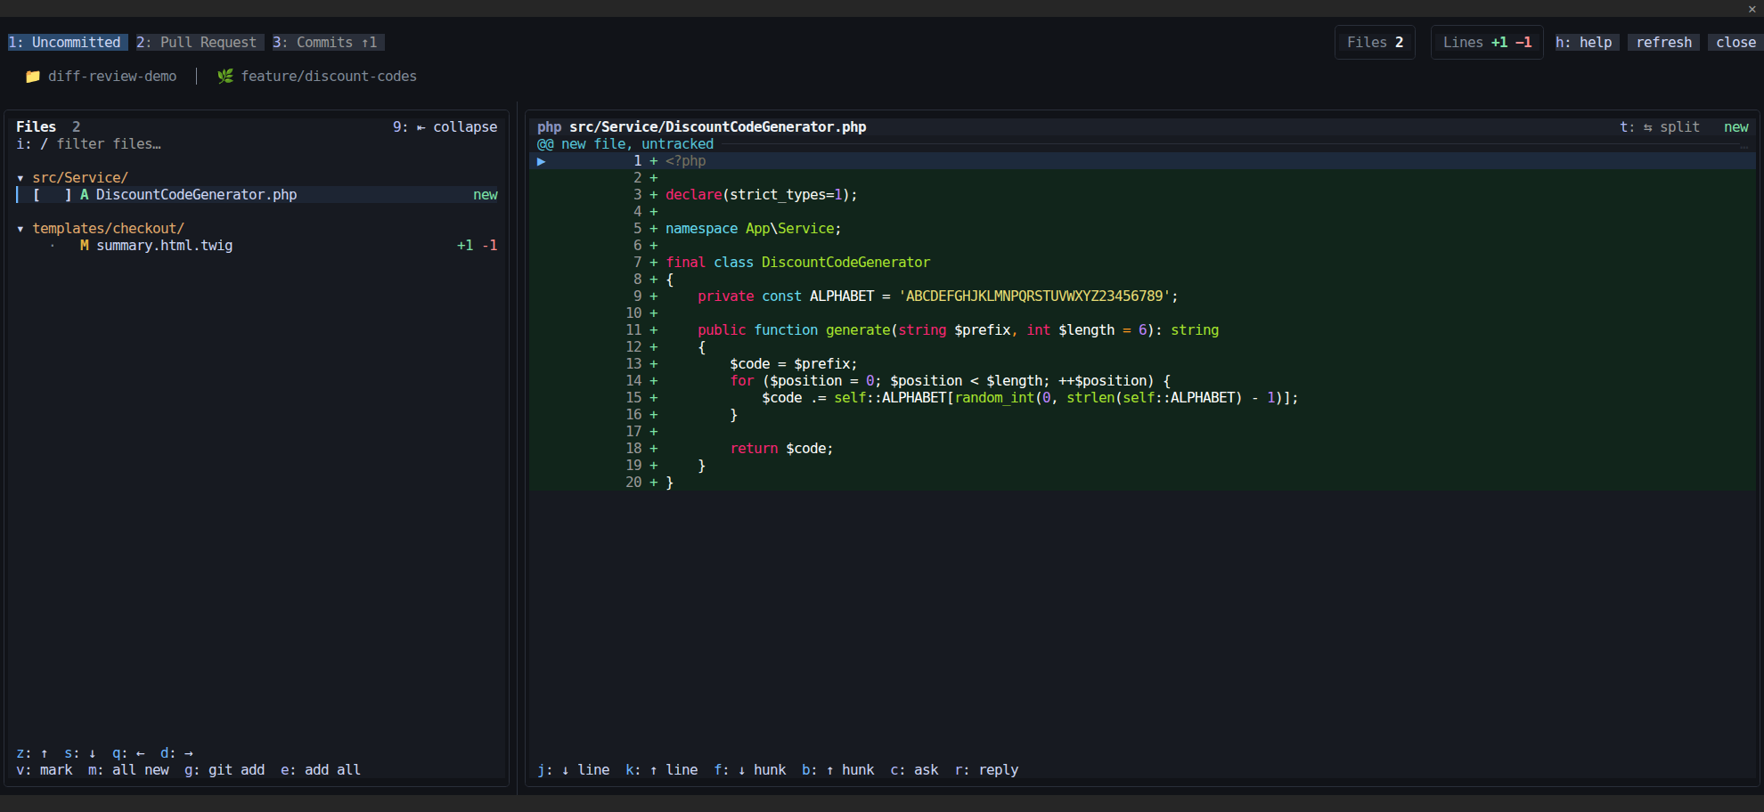Click the '@@ new file, untracked' hunk header
This screenshot has height=812, width=1764.
[625, 144]
